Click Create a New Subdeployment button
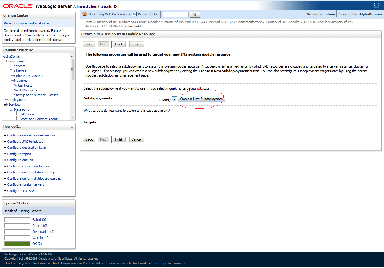Screen dimensions: 384x268 coord(201,99)
